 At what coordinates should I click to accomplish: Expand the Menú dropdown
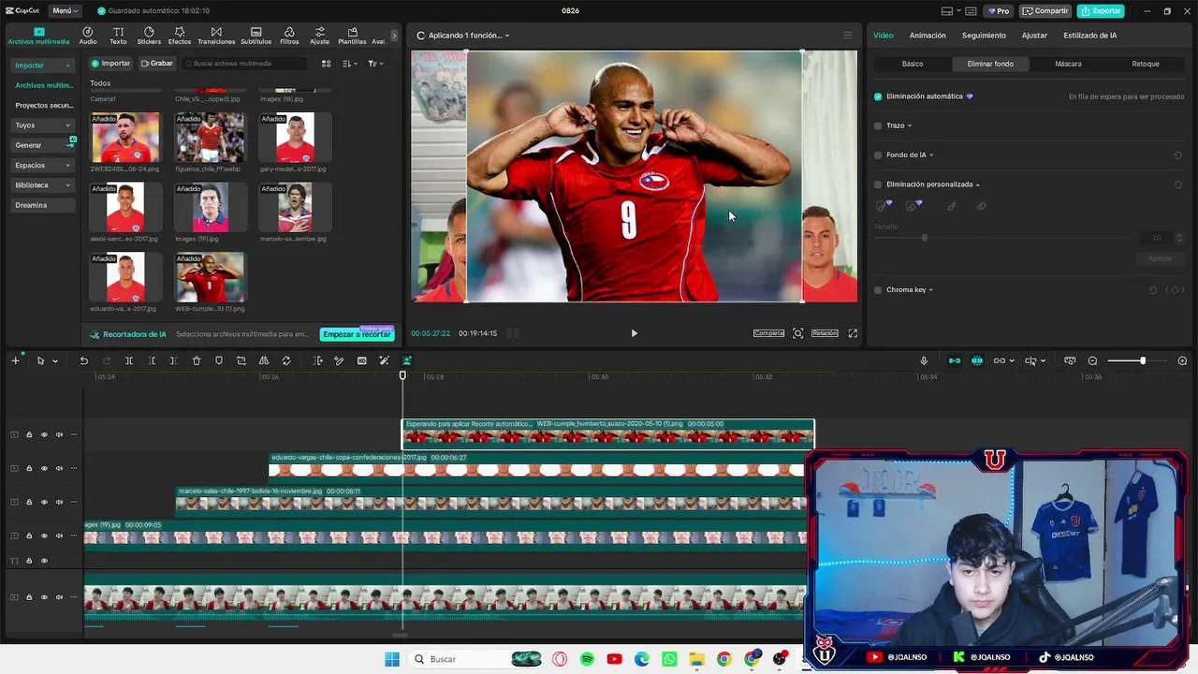tap(66, 11)
